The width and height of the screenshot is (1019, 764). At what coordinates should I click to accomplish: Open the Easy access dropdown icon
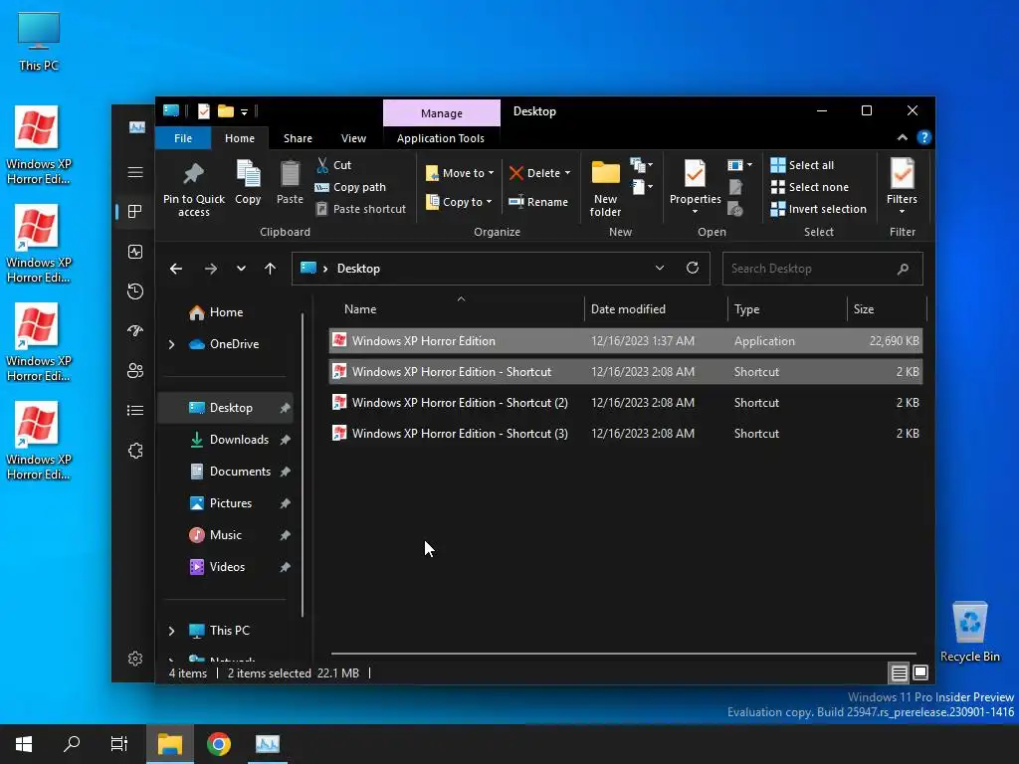(642, 187)
